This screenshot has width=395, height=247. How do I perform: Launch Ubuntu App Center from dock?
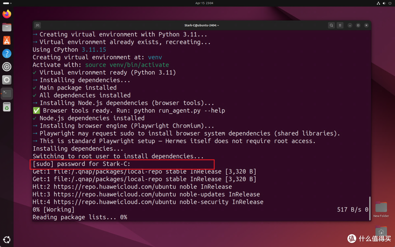tap(7, 40)
